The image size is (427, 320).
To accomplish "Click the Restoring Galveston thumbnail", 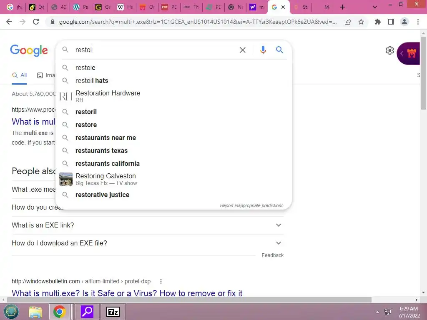I will [66, 179].
